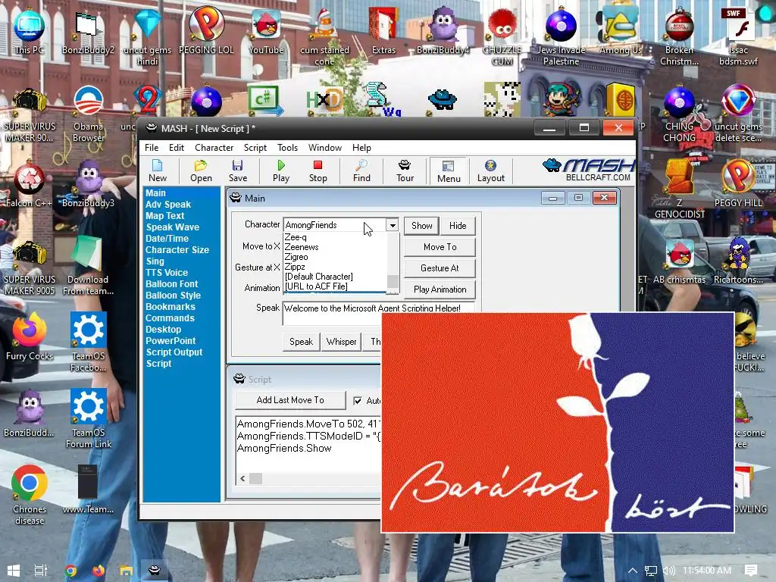Click the Hide character button
The image size is (776, 582).
(458, 226)
